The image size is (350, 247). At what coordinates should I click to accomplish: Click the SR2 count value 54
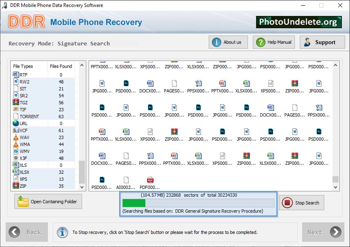click(61, 96)
